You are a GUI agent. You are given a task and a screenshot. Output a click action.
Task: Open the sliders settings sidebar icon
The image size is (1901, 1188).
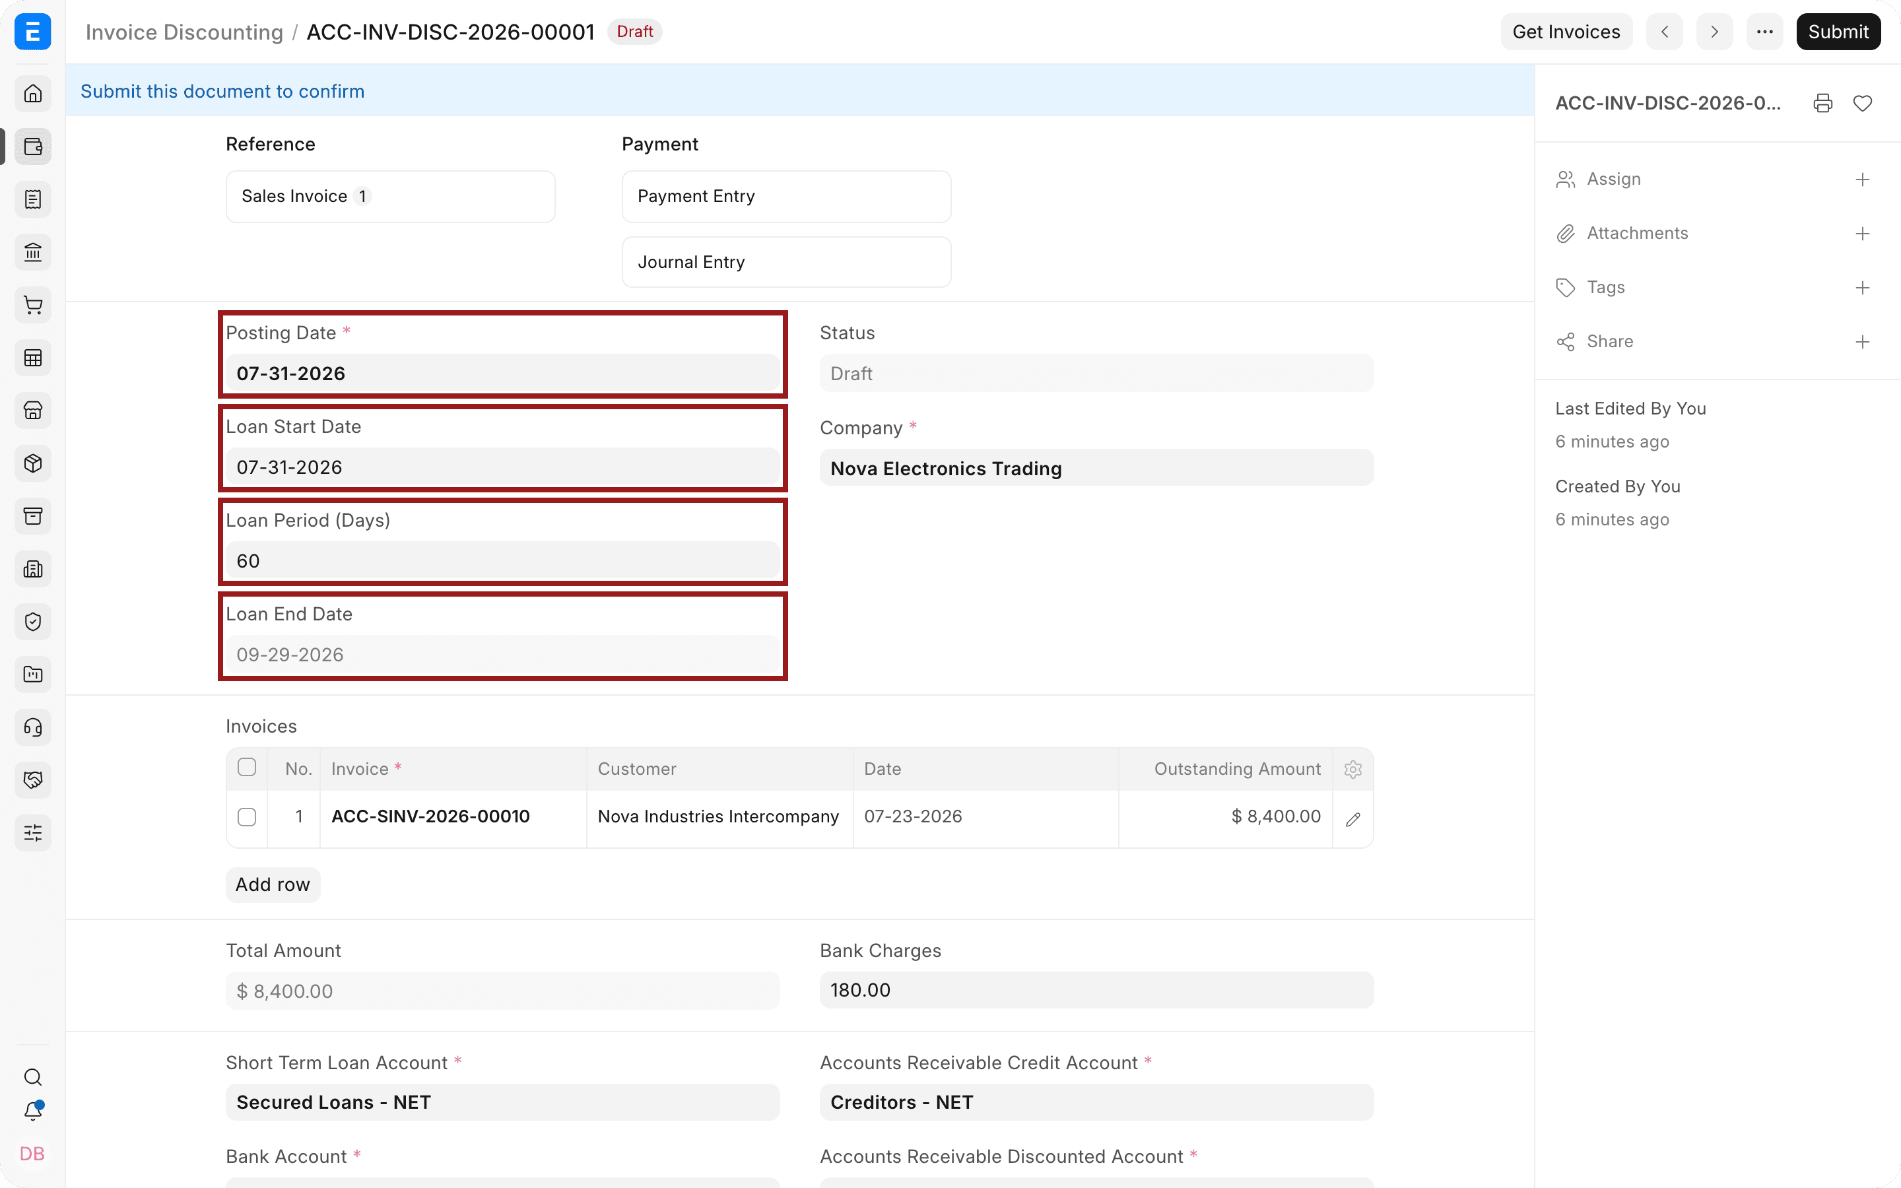(x=33, y=833)
